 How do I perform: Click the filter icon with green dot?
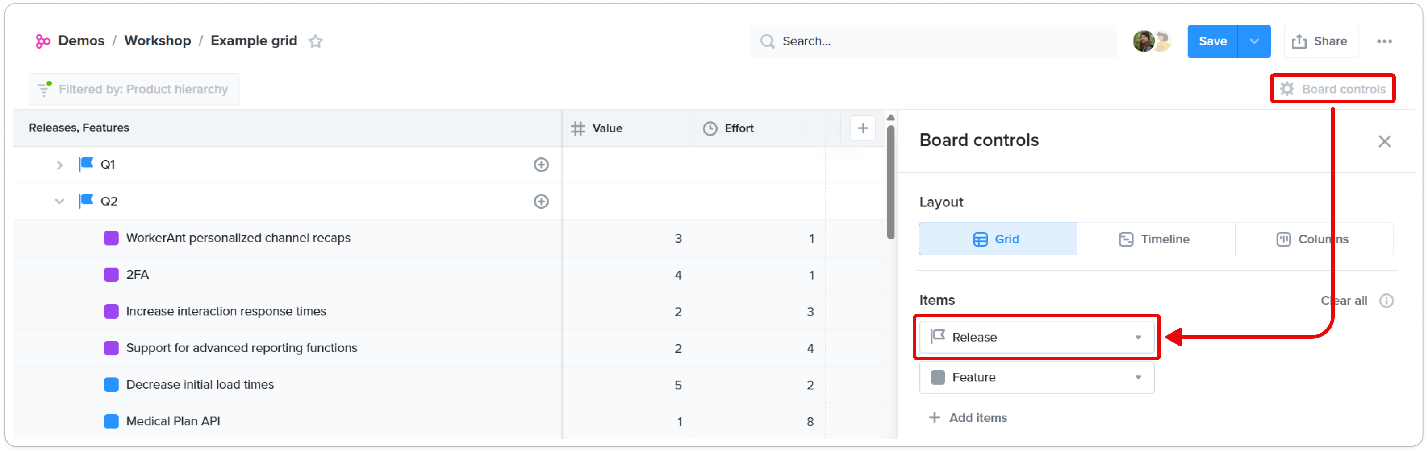tap(44, 89)
